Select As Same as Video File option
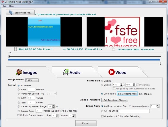 [x=102, y=106]
